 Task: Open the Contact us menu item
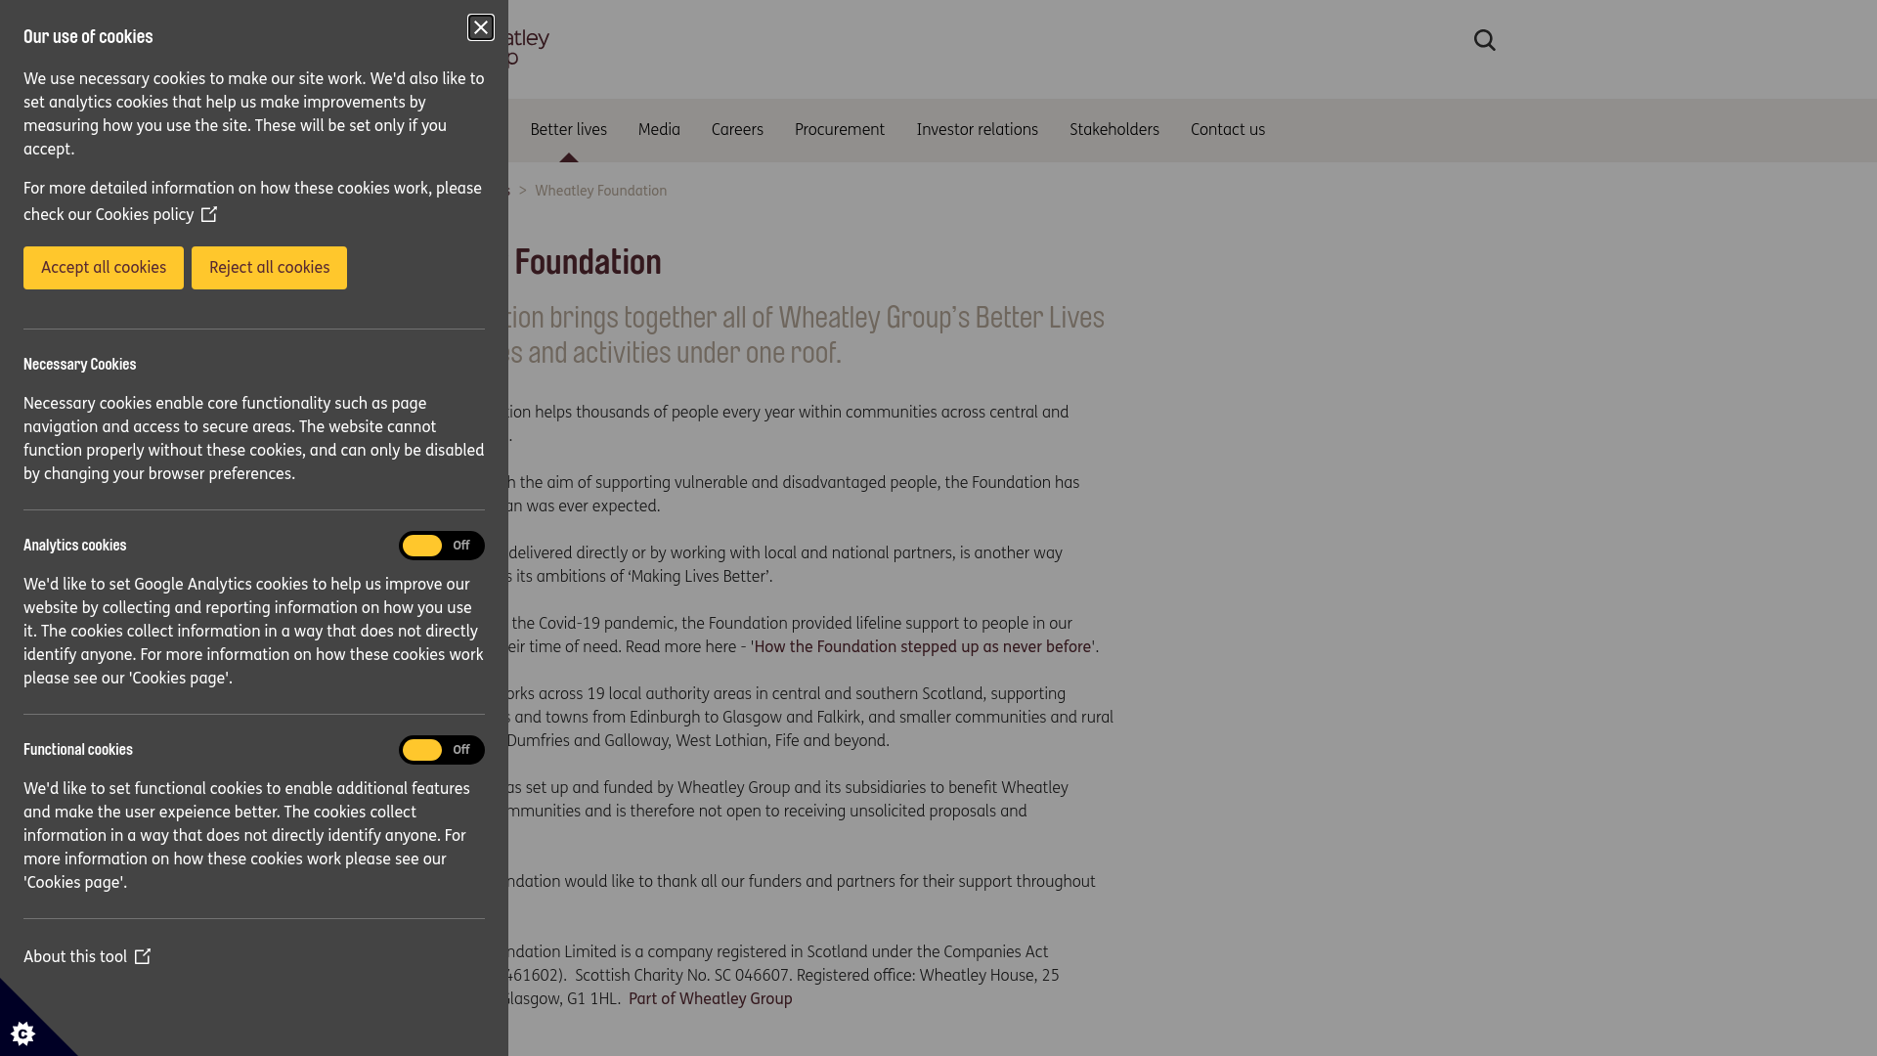tap(1228, 129)
